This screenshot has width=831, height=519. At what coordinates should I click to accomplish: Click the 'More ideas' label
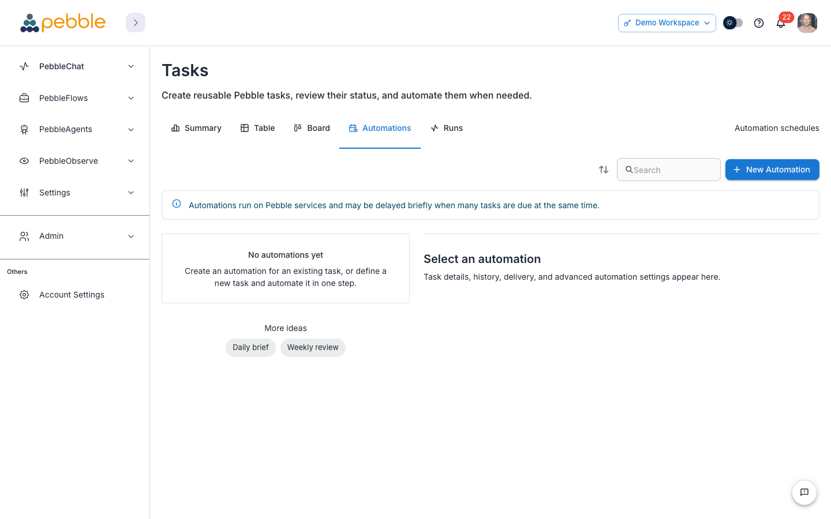tap(286, 328)
